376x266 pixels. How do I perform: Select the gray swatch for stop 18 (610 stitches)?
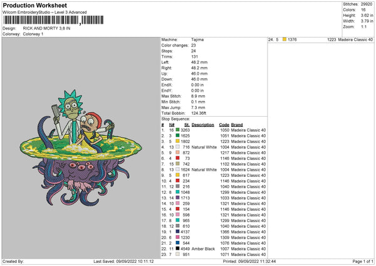(x=177, y=226)
